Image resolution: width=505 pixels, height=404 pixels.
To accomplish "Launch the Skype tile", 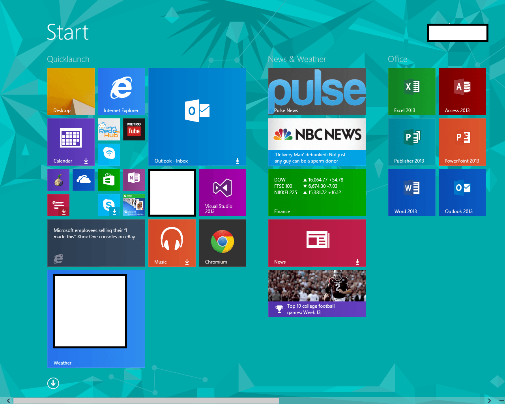I will pyautogui.click(x=109, y=205).
